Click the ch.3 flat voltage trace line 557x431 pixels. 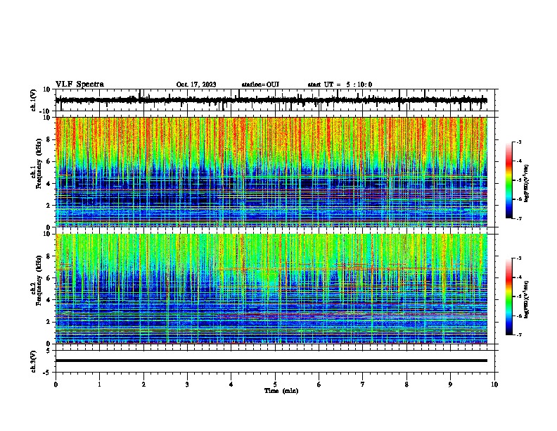(271, 361)
